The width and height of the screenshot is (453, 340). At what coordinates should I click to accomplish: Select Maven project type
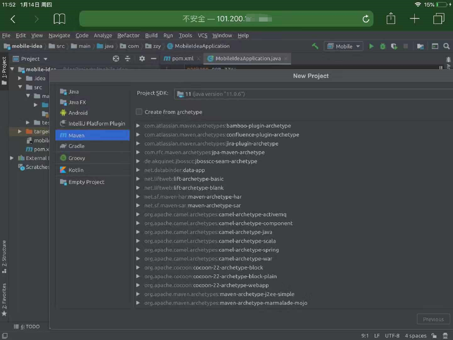tap(92, 135)
